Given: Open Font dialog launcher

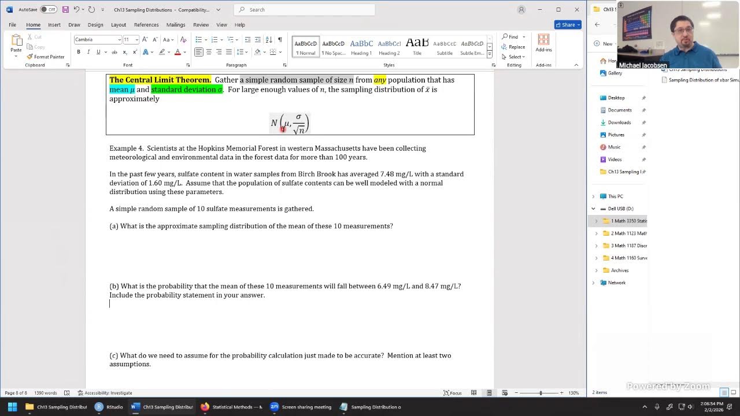Looking at the screenshot, I should pos(188,65).
